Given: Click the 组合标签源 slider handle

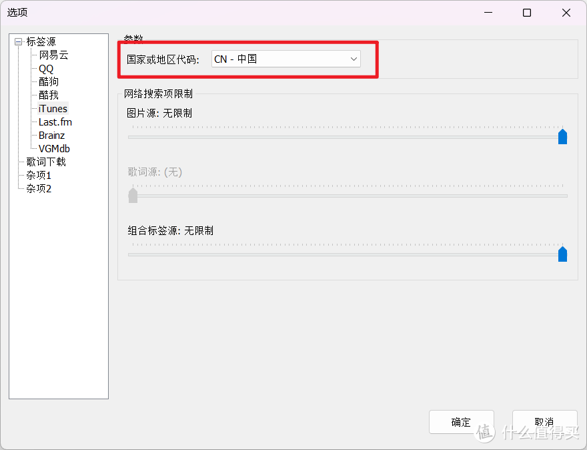Looking at the screenshot, I should 562,254.
